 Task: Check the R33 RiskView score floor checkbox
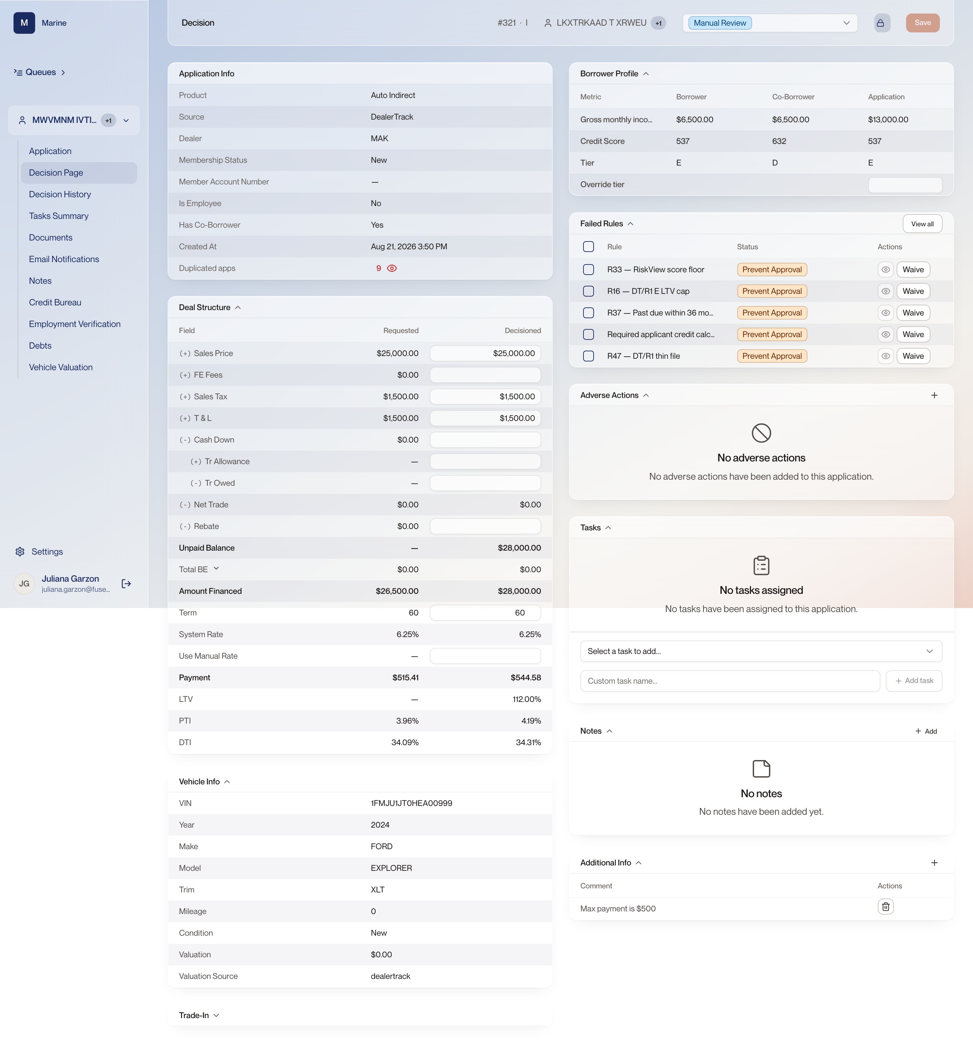pos(589,270)
